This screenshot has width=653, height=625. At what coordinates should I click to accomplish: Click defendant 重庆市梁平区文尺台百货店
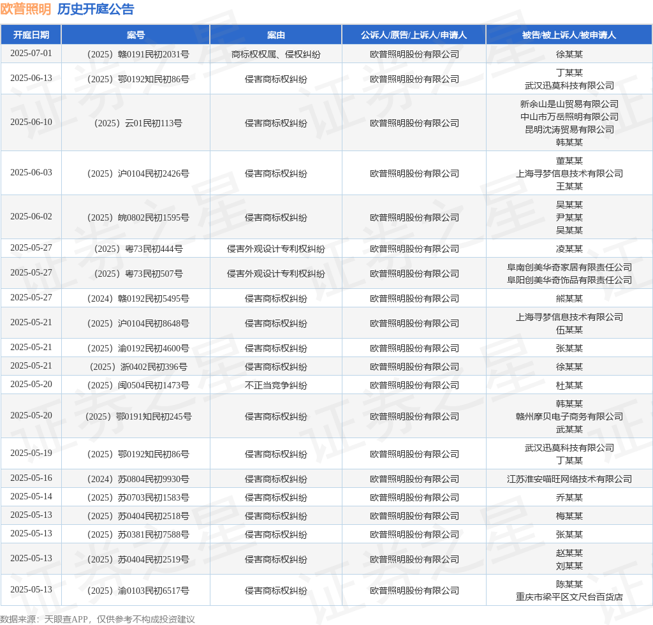pyautogui.click(x=569, y=597)
